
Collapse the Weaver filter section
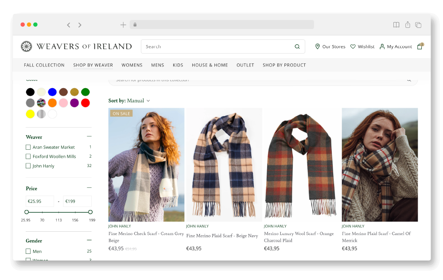pyautogui.click(x=89, y=136)
